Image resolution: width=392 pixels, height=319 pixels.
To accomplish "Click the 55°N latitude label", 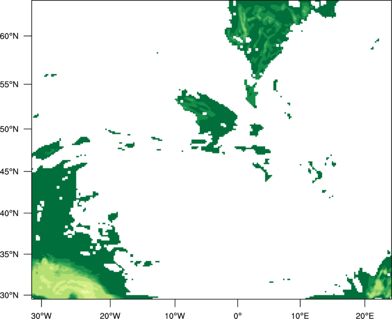I will 9,84.
